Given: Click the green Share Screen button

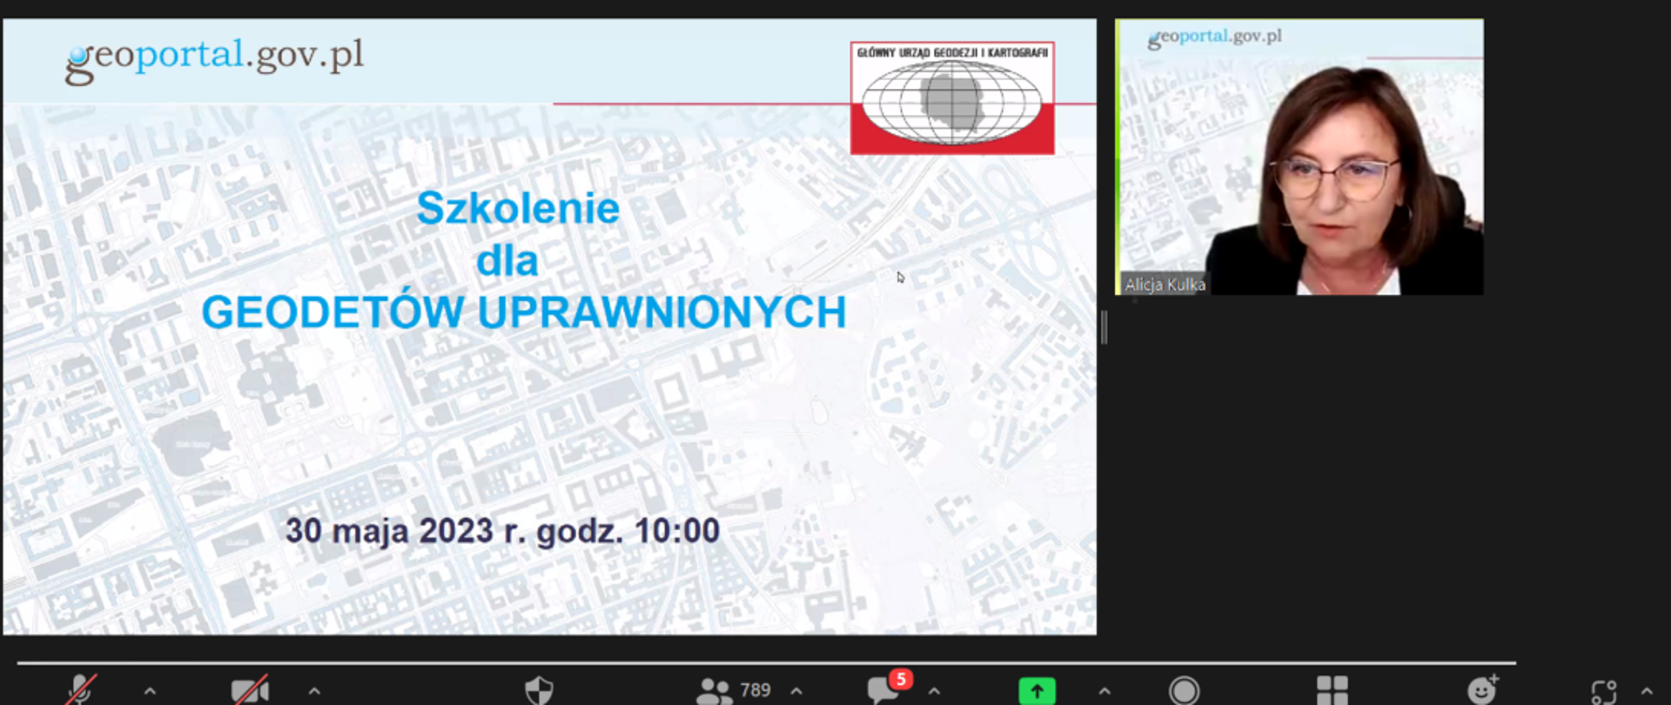Looking at the screenshot, I should [1037, 691].
